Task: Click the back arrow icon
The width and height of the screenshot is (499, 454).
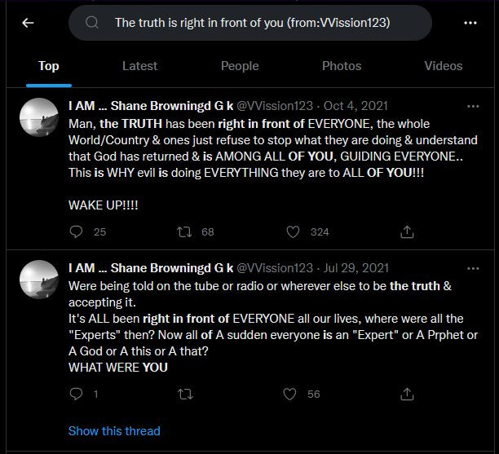Action: point(29,23)
